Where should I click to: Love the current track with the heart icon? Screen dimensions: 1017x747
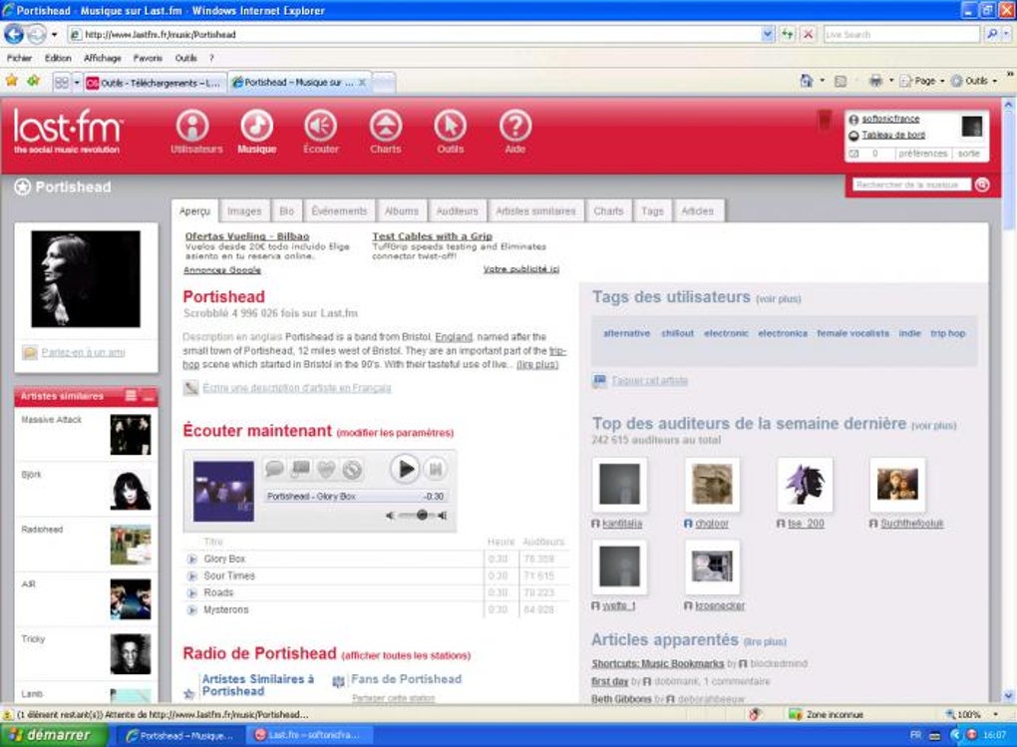click(x=325, y=469)
